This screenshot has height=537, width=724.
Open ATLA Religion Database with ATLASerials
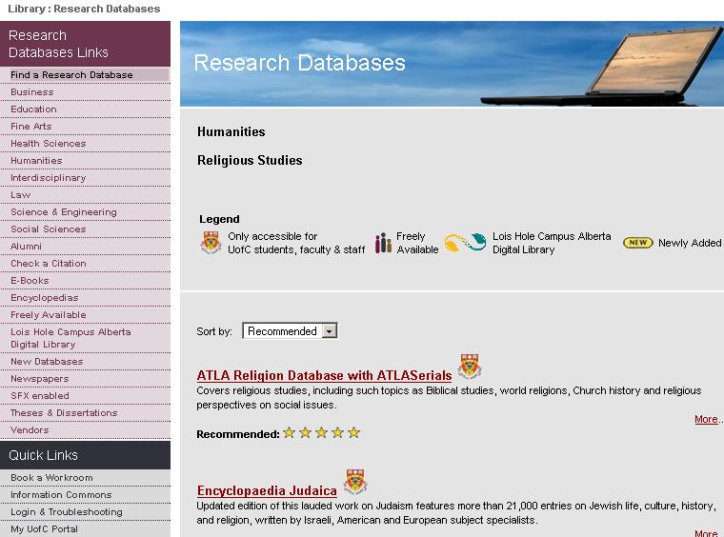(324, 375)
